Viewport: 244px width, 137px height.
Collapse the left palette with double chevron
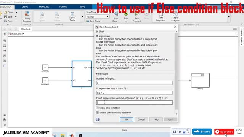(5, 125)
